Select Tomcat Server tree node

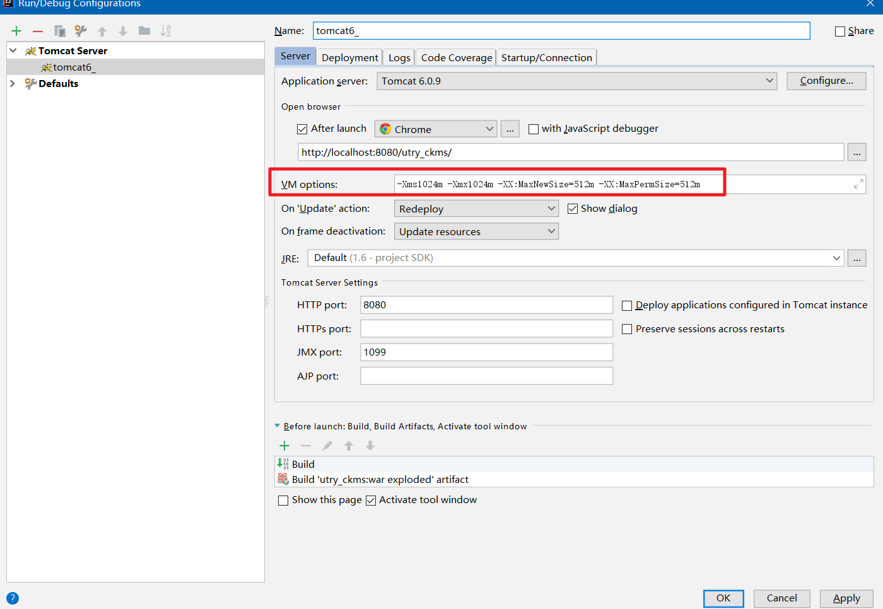coord(73,50)
